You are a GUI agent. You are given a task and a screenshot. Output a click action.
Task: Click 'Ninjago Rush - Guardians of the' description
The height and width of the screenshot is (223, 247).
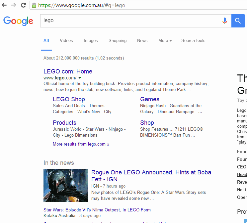[171, 109]
